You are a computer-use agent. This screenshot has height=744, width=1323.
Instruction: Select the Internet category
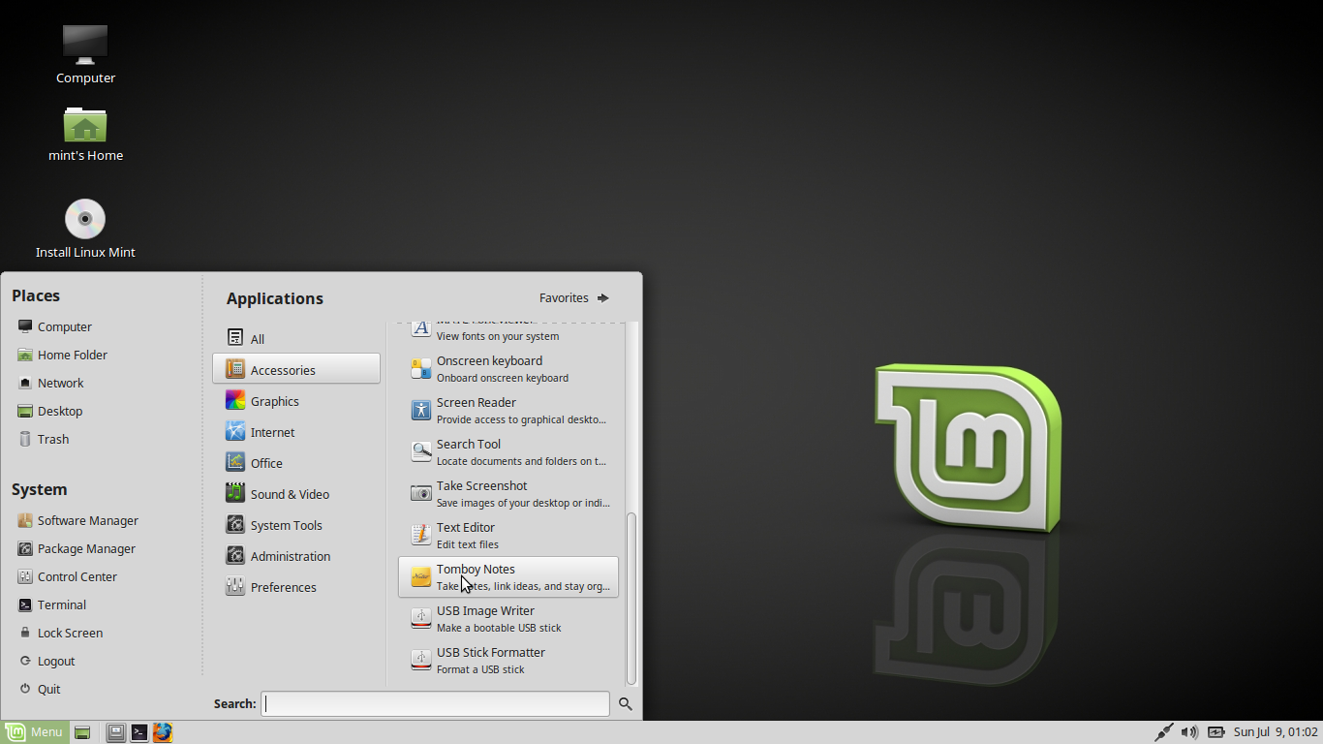(296, 431)
